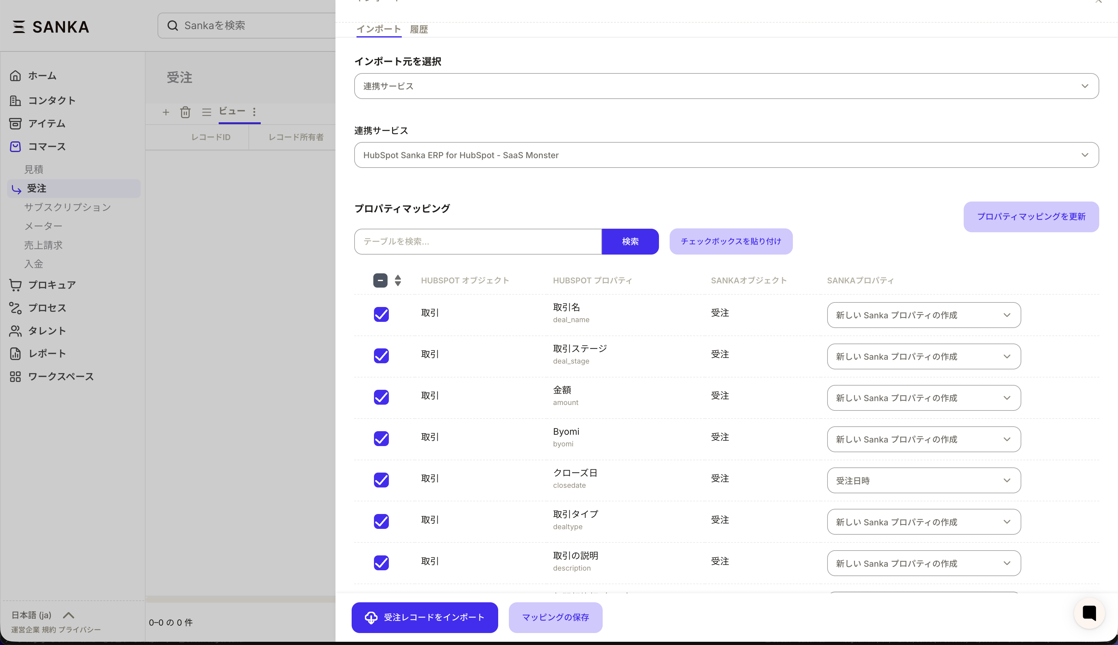Screen dimensions: 1118x645
Task: Open the Sanka property dropdown for closedate
Action: coord(923,480)
